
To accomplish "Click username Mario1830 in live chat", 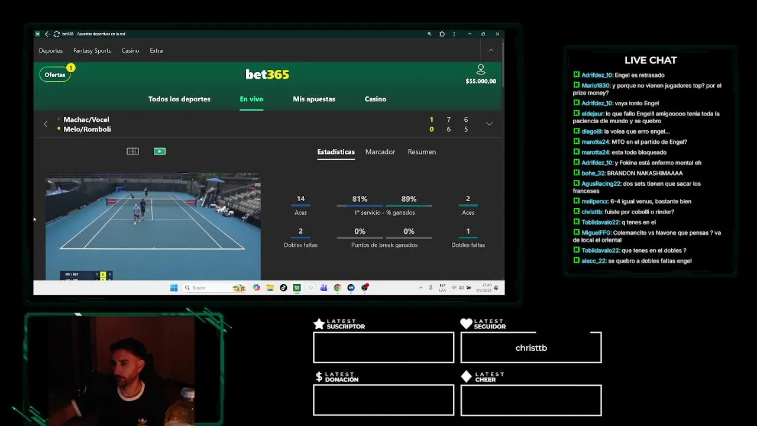I will point(595,86).
